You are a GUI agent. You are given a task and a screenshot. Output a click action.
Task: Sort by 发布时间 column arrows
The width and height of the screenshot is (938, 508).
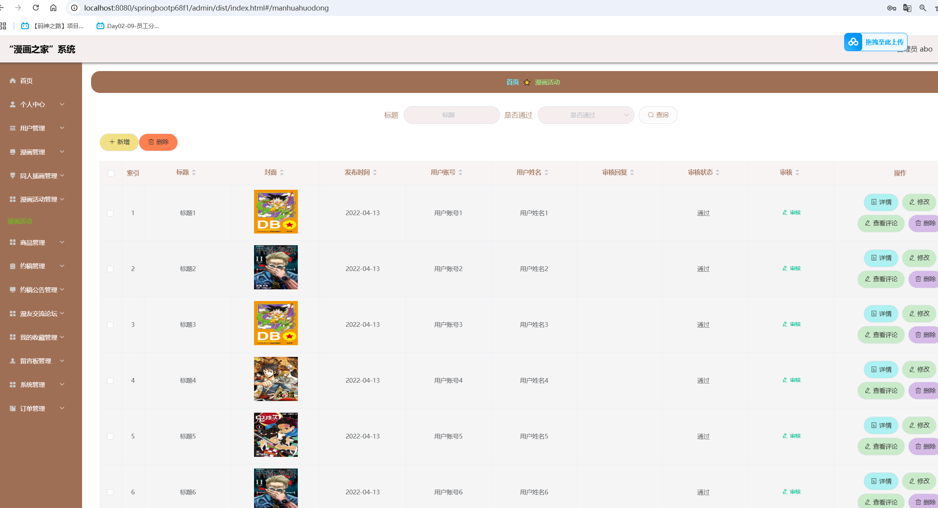point(375,173)
